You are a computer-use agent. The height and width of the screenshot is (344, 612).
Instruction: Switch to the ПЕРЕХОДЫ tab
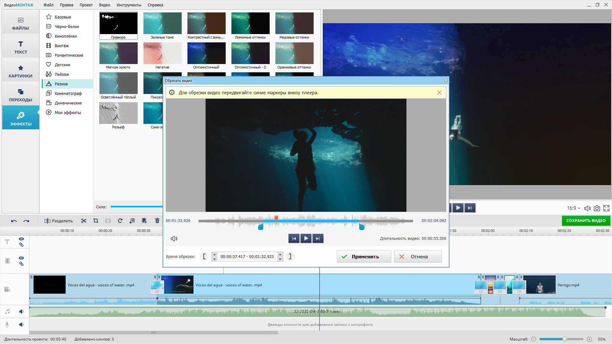[20, 95]
